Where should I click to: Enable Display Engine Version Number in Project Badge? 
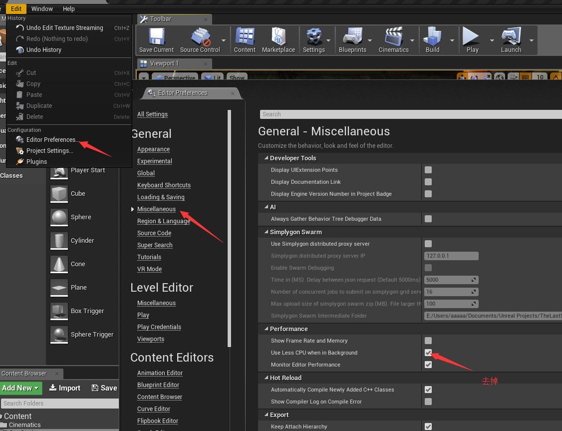point(428,194)
